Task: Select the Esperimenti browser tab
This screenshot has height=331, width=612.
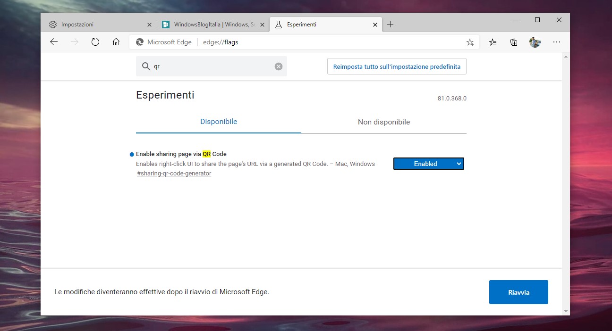Action: [x=326, y=25]
